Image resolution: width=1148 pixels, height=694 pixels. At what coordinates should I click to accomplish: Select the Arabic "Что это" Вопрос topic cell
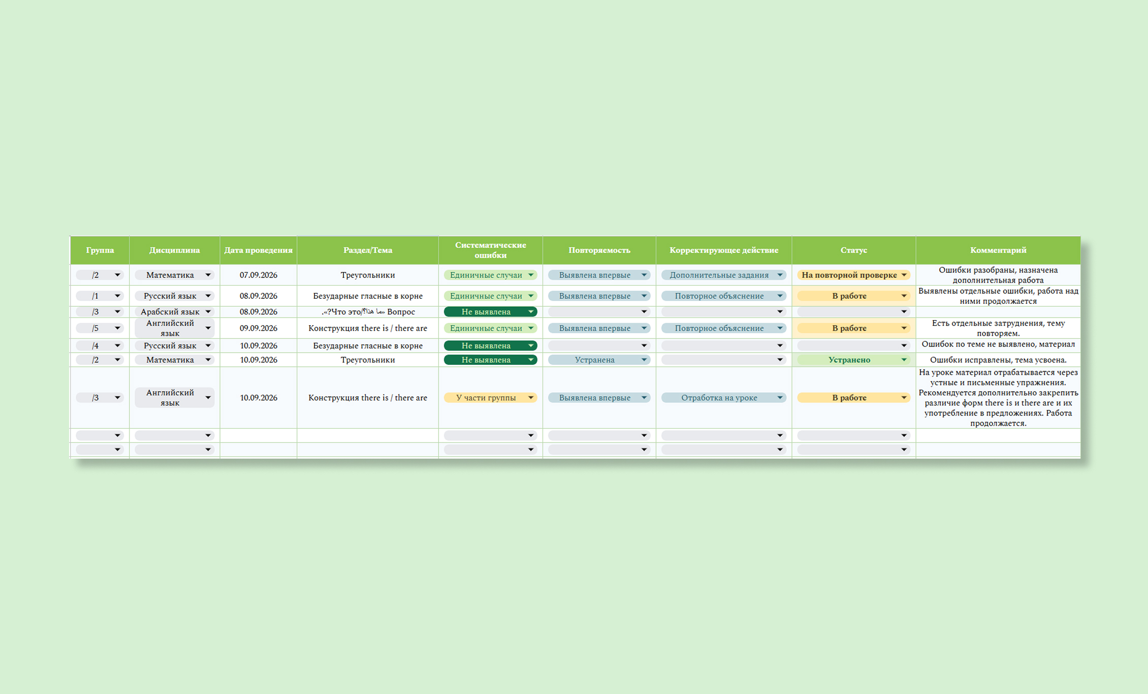coord(368,311)
